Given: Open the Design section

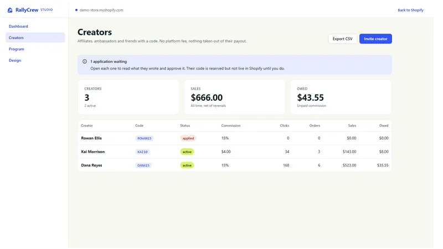Looking at the screenshot, I should point(15,60).
